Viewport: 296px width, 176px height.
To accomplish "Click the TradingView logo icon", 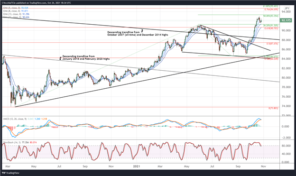I will (4, 173).
